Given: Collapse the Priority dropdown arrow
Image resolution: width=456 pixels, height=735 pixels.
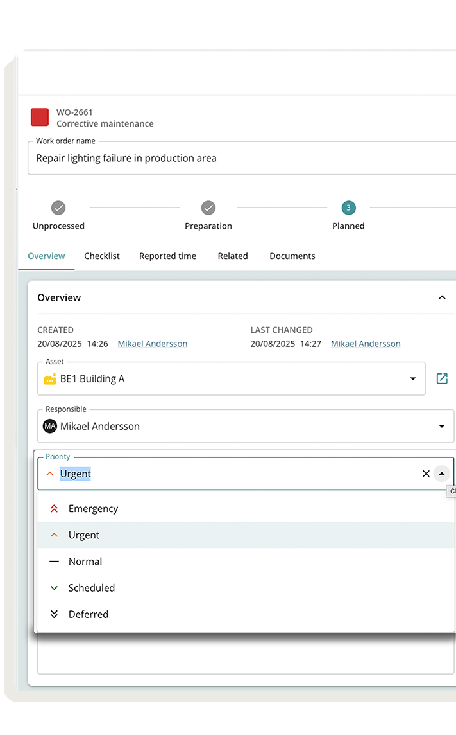Looking at the screenshot, I should tap(441, 474).
